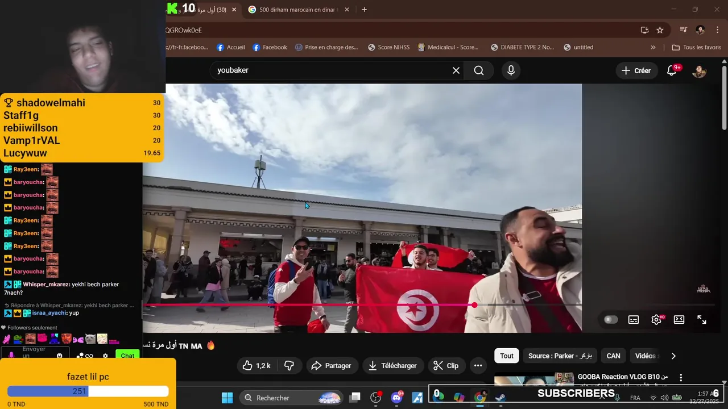Switch player to theater mode
This screenshot has height=409, width=728.
[x=679, y=320]
